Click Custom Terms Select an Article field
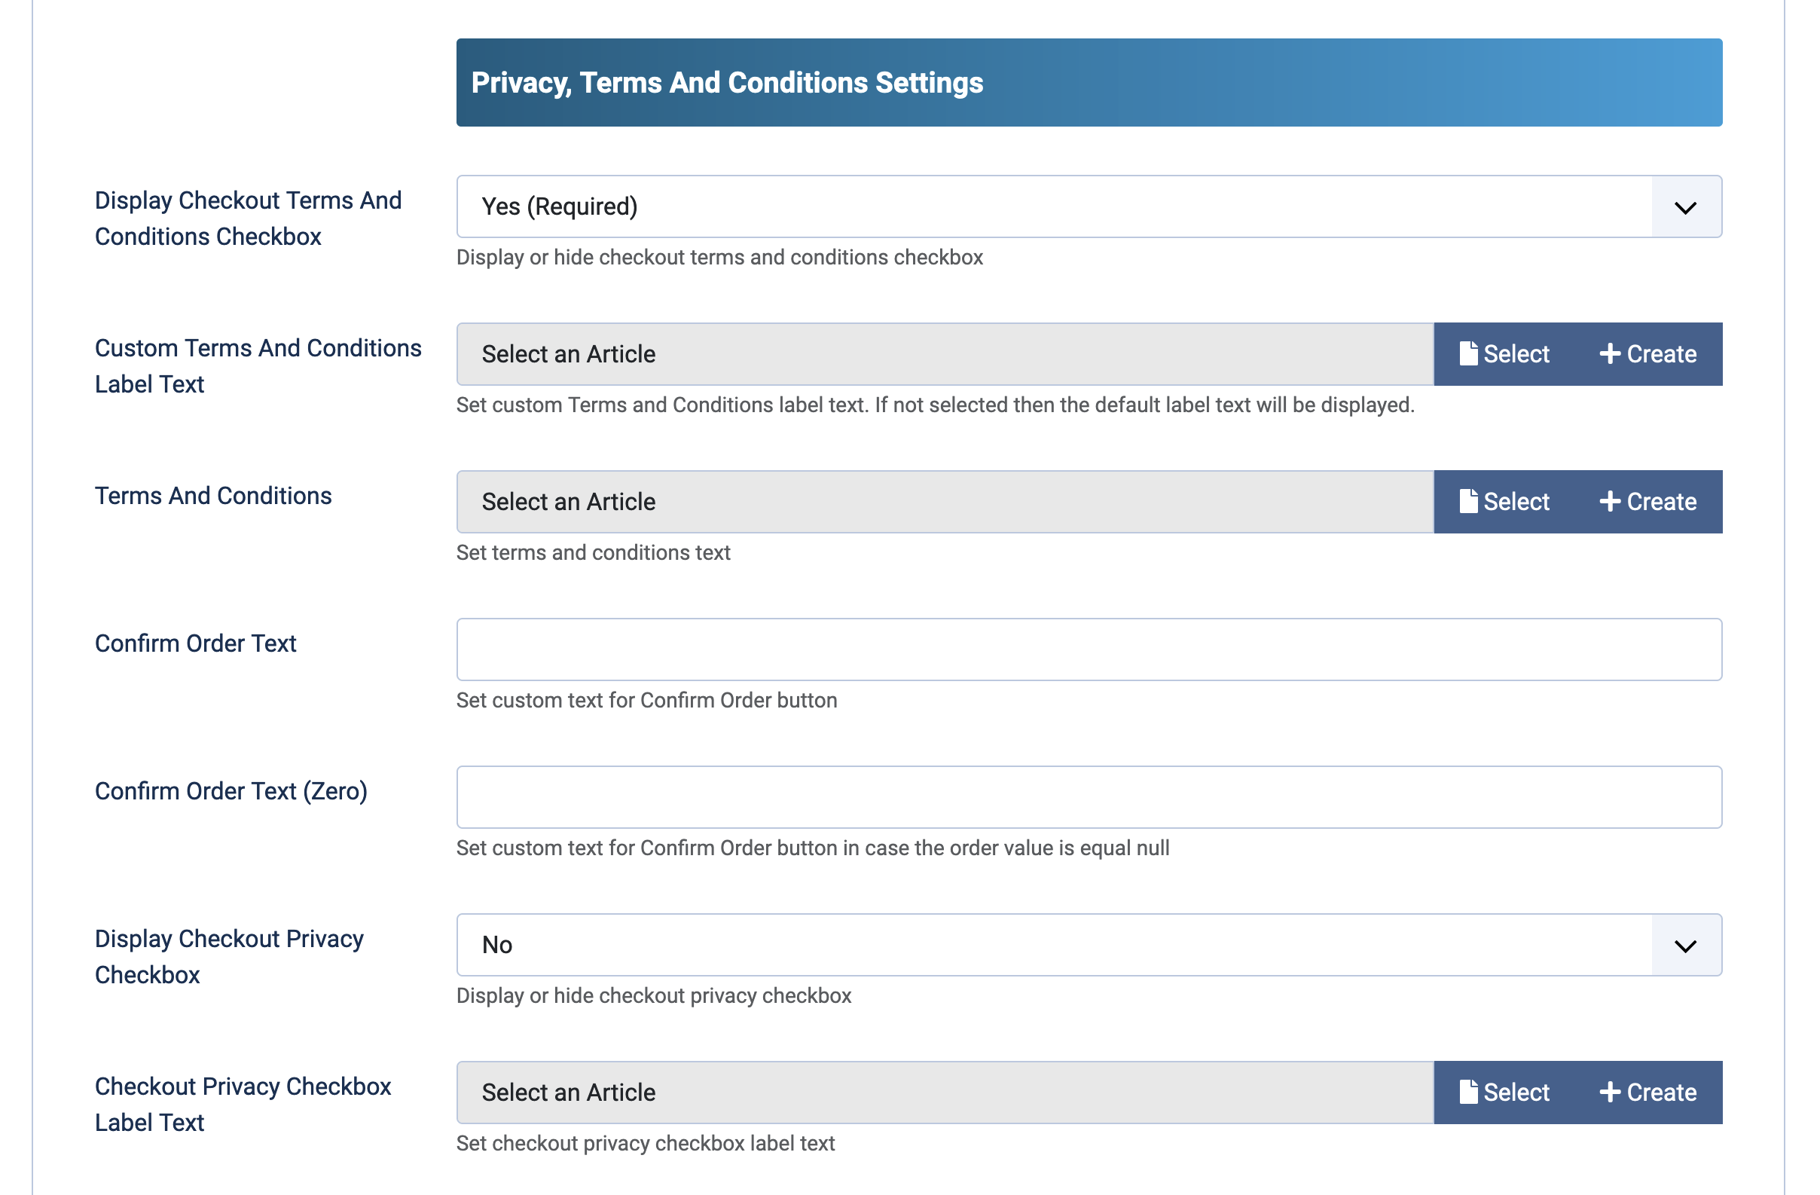Image resolution: width=1820 pixels, height=1195 pixels. point(945,353)
